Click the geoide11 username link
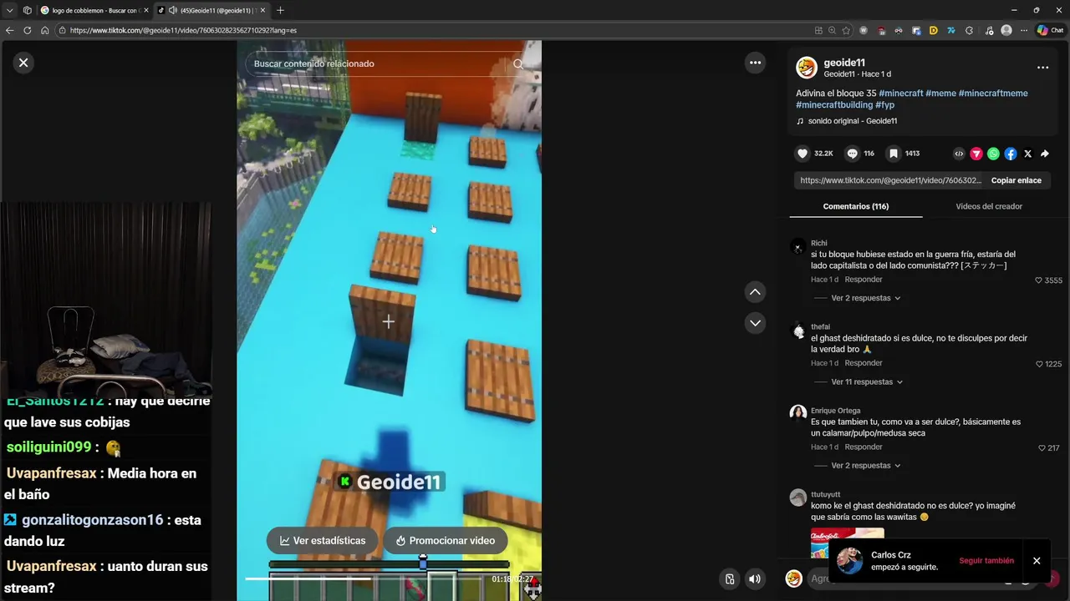Image resolution: width=1070 pixels, height=601 pixels. point(844,63)
